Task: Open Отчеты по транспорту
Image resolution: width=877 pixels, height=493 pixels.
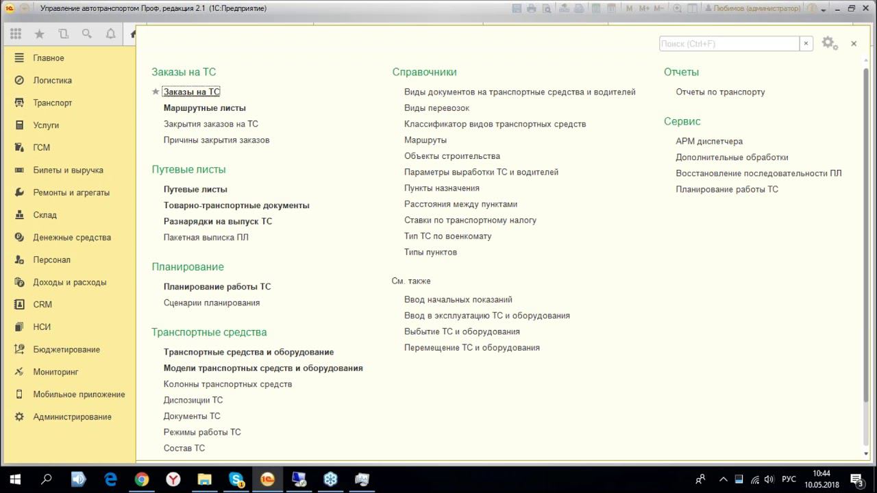Action: 721,92
